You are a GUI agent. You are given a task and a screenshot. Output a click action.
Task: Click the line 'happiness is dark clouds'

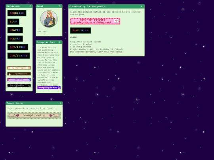pyautogui.click(x=86, y=41)
